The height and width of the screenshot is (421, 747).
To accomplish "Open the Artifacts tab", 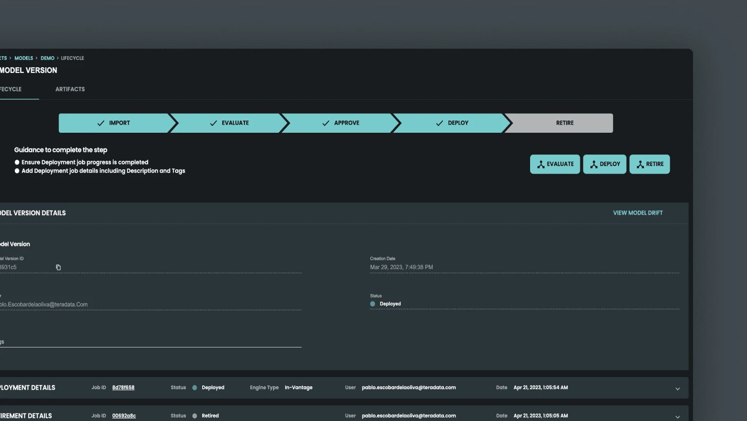I will coord(70,89).
